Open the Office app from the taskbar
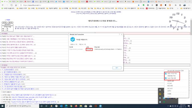 point(95,106)
